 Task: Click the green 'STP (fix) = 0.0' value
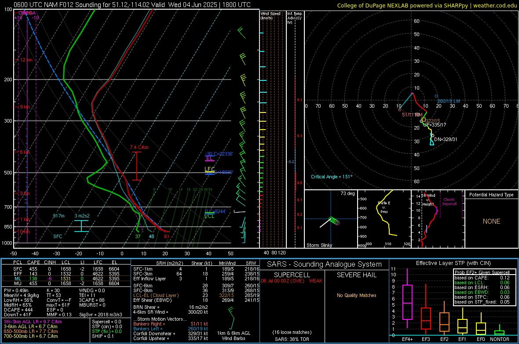pos(106,331)
